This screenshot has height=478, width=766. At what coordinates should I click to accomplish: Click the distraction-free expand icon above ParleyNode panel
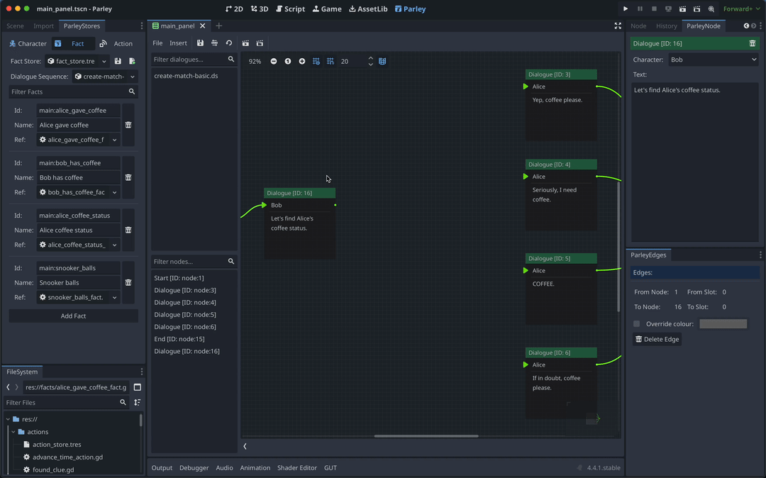618,26
